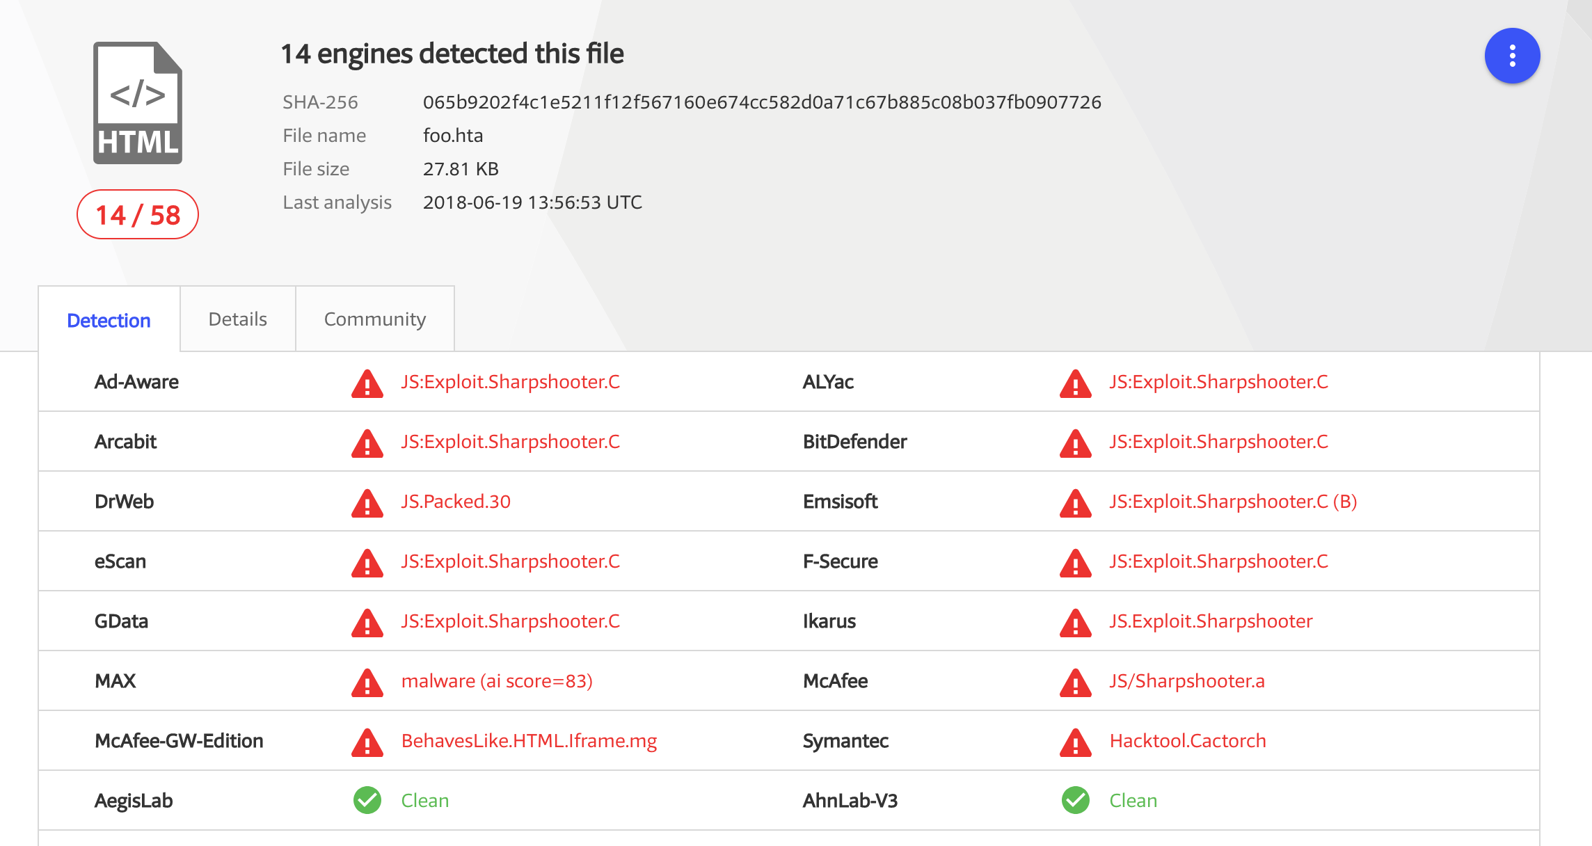
Task: Click the ALYac engine name
Action: pos(828,382)
